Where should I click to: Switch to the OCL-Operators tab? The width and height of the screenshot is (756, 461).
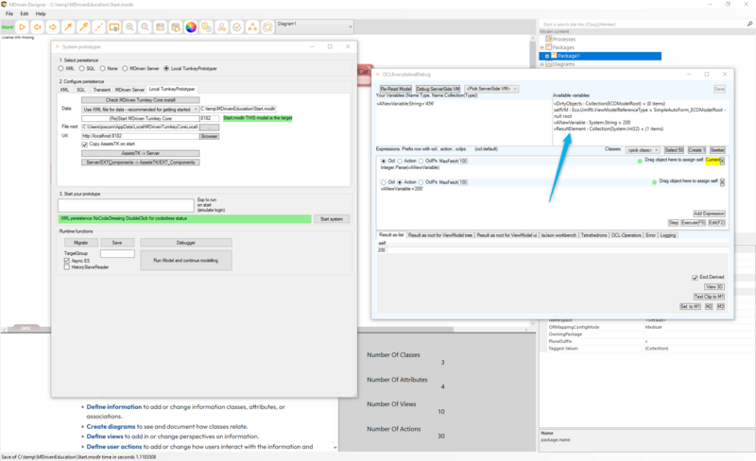pos(625,235)
